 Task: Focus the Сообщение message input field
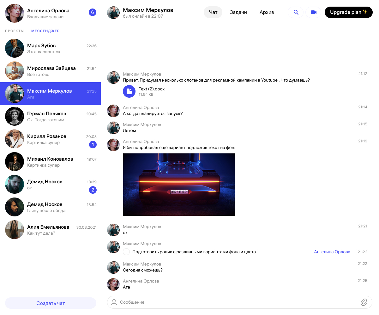pyautogui.click(x=234, y=302)
